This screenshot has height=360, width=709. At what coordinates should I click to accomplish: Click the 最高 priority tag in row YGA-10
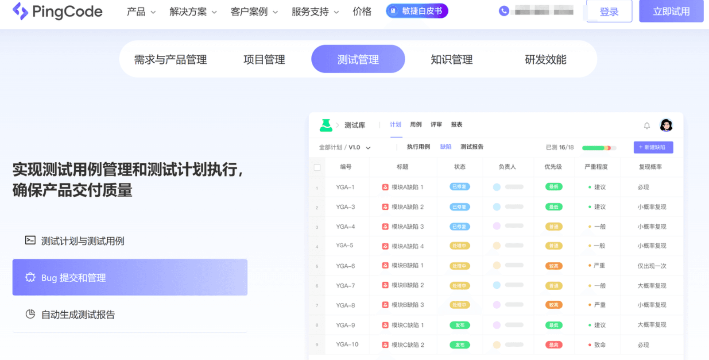click(554, 345)
